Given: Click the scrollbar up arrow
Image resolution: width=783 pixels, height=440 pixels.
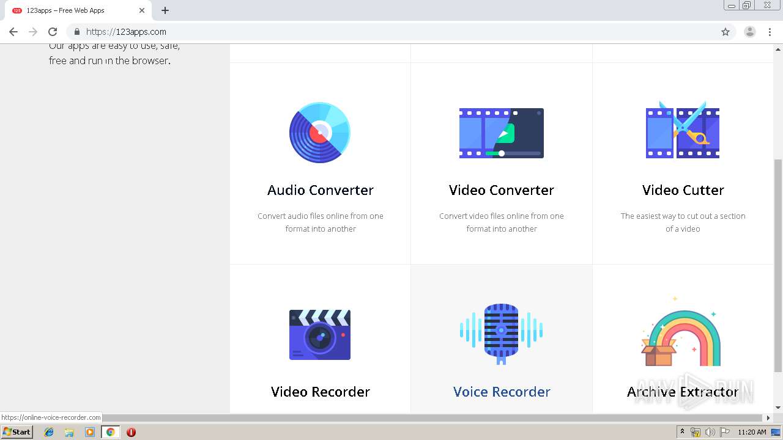Looking at the screenshot, I should coord(778,49).
